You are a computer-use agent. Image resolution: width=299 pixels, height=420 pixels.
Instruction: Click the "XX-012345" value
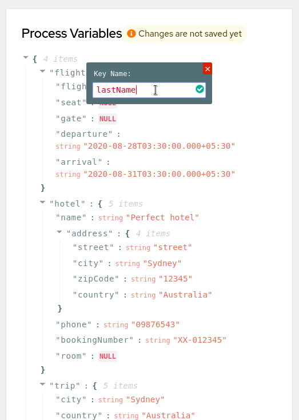pyautogui.click(x=200, y=340)
